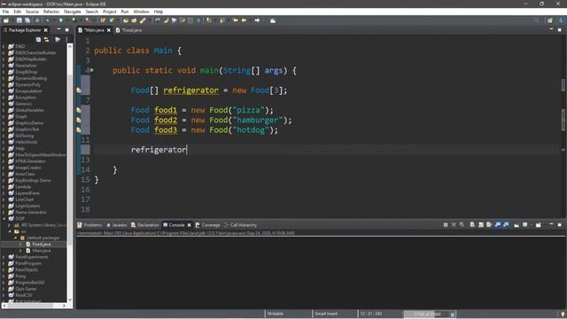This screenshot has height=319, width=567.
Task: Expand the Food.java tree node
Action: (x=20, y=245)
